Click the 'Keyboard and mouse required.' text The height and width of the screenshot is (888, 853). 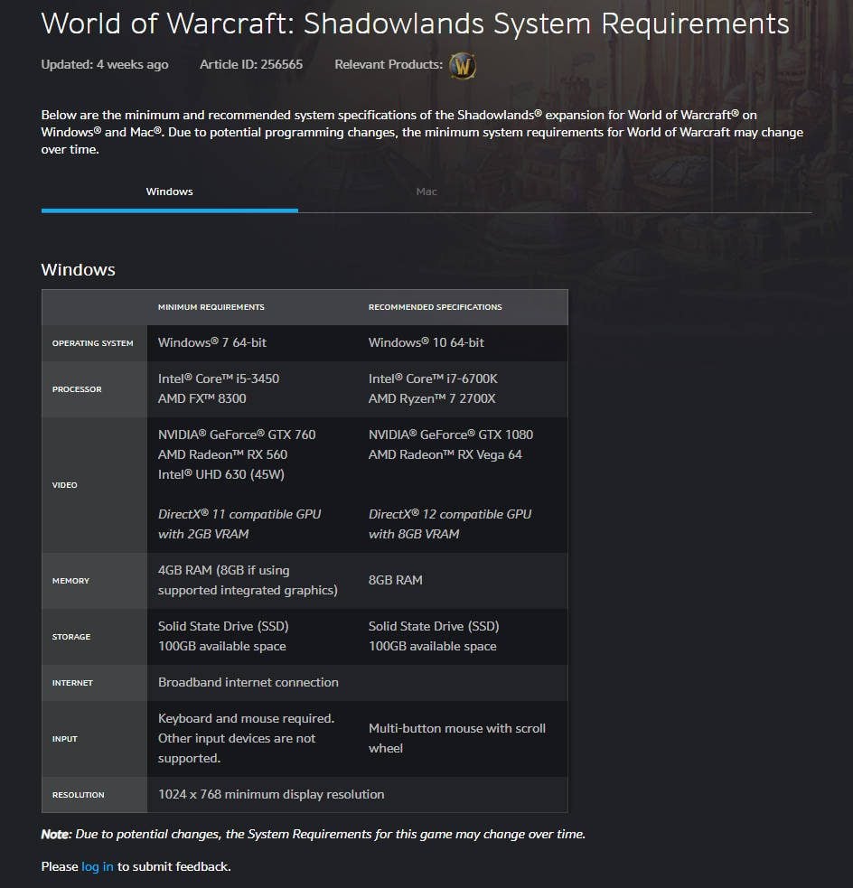tap(246, 719)
